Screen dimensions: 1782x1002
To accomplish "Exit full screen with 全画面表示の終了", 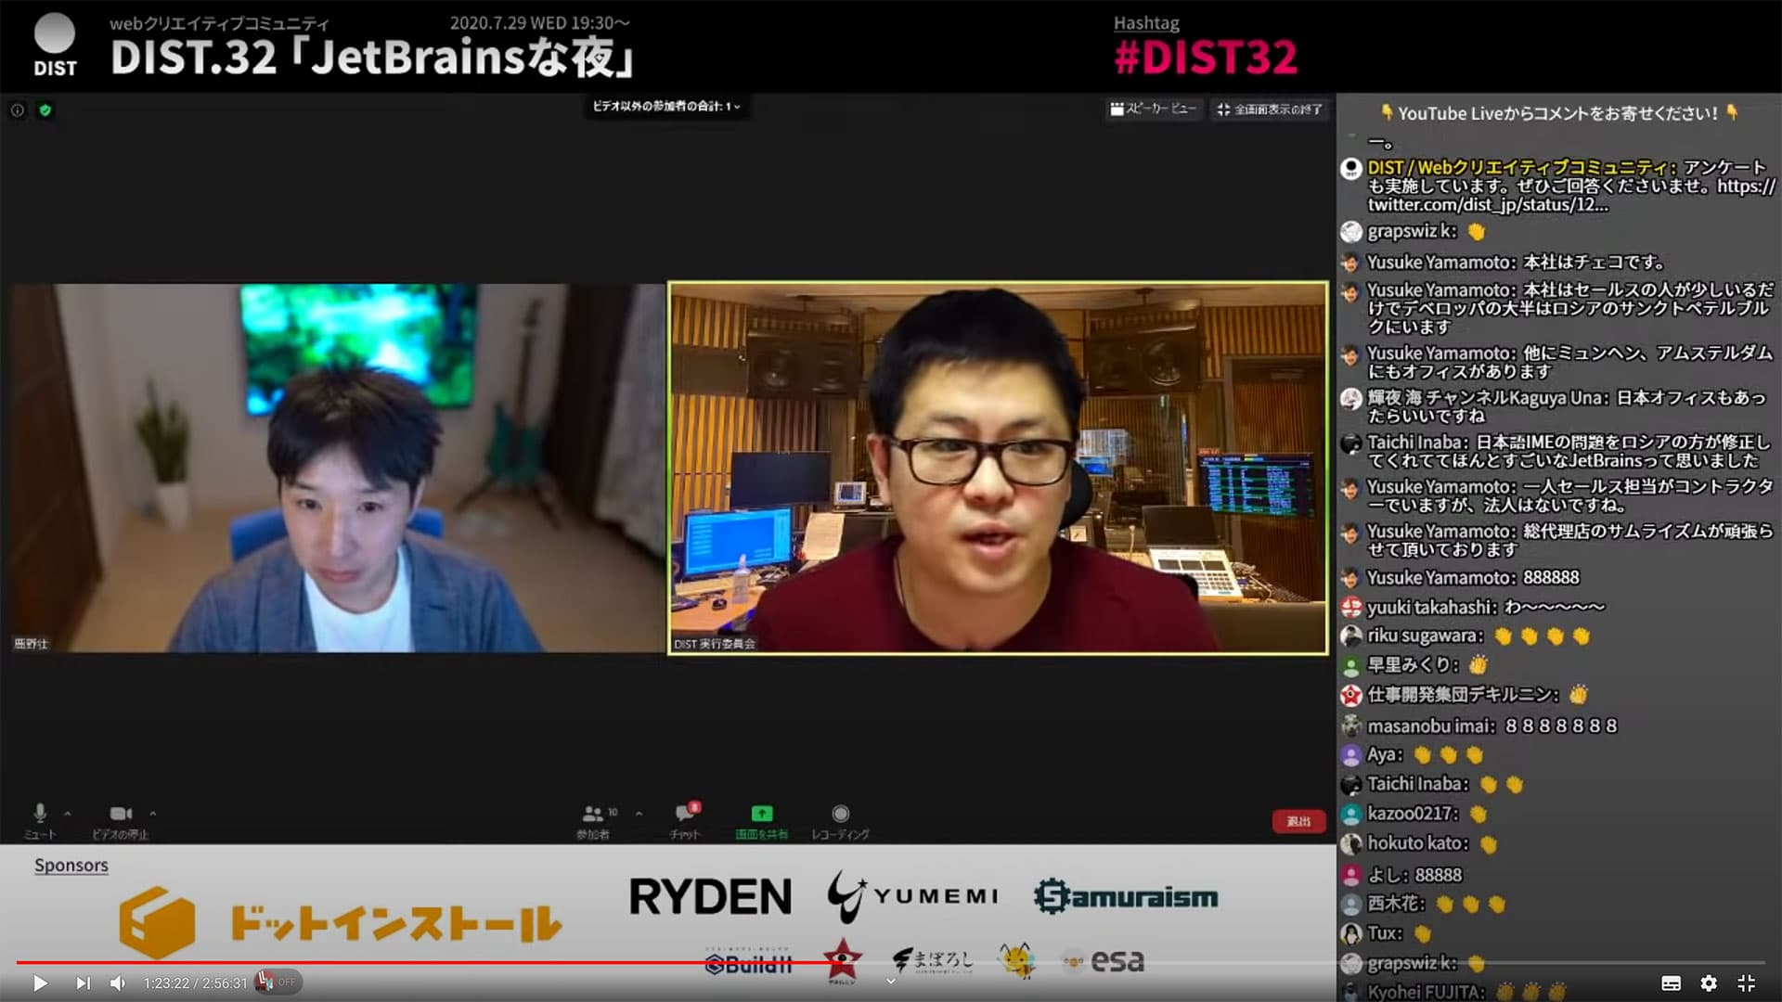I will click(x=1269, y=109).
